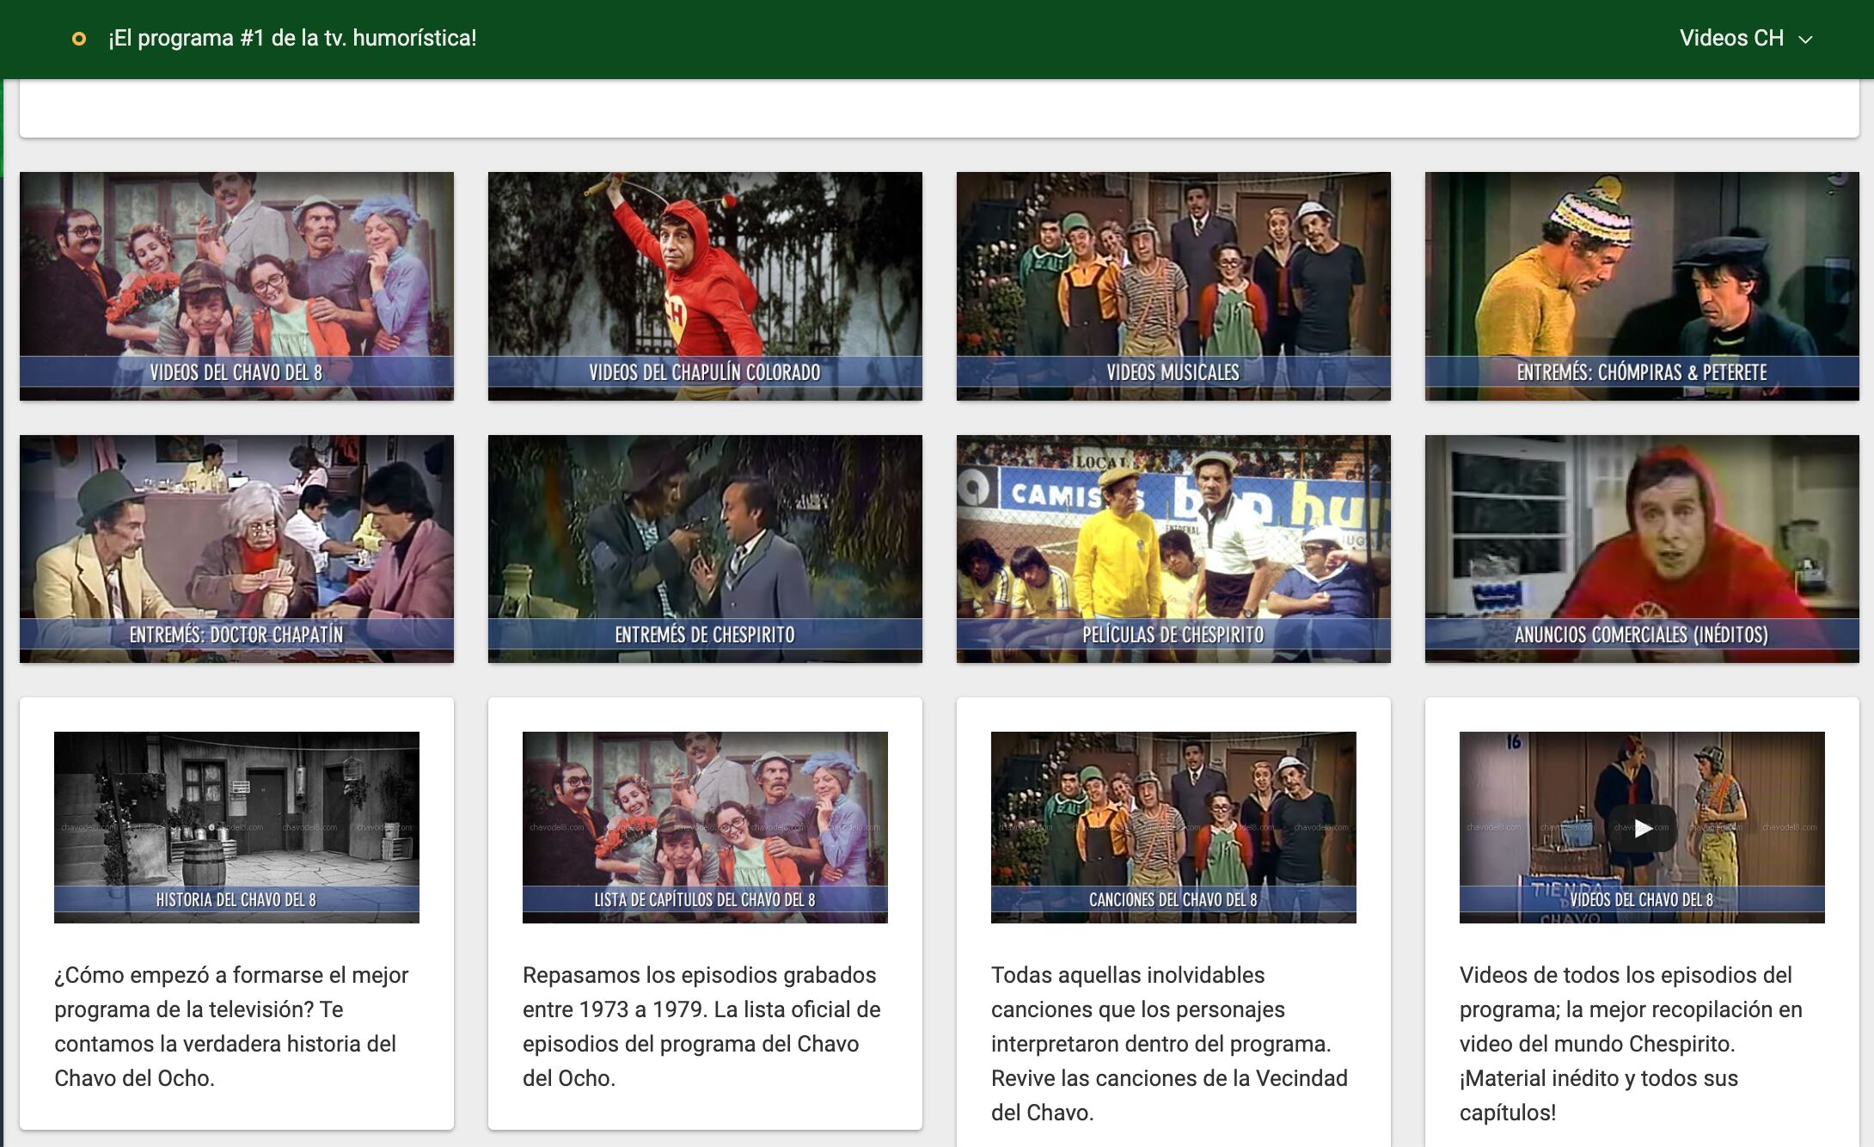Image resolution: width=1874 pixels, height=1147 pixels.
Task: Click the orange circle icon in header
Action: [x=78, y=39]
